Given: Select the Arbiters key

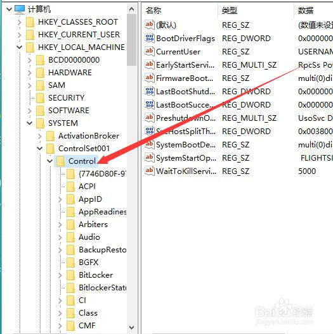Looking at the screenshot, I should point(93,225).
